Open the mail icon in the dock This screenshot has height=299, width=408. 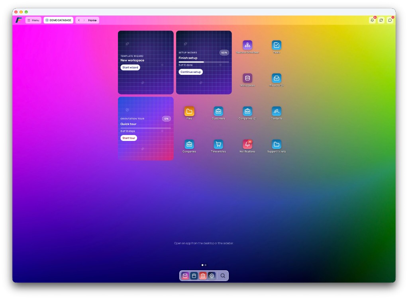[x=185, y=276]
